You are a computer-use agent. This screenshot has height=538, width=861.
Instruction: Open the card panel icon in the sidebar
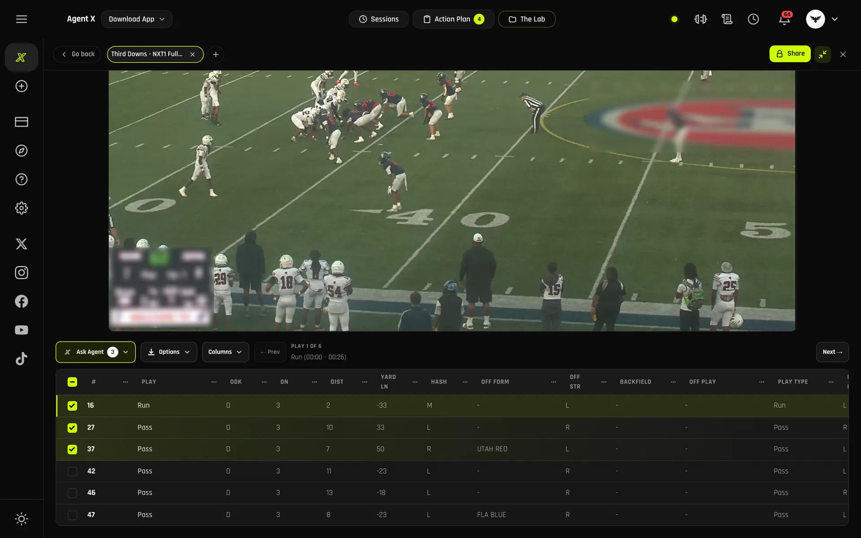click(x=22, y=122)
